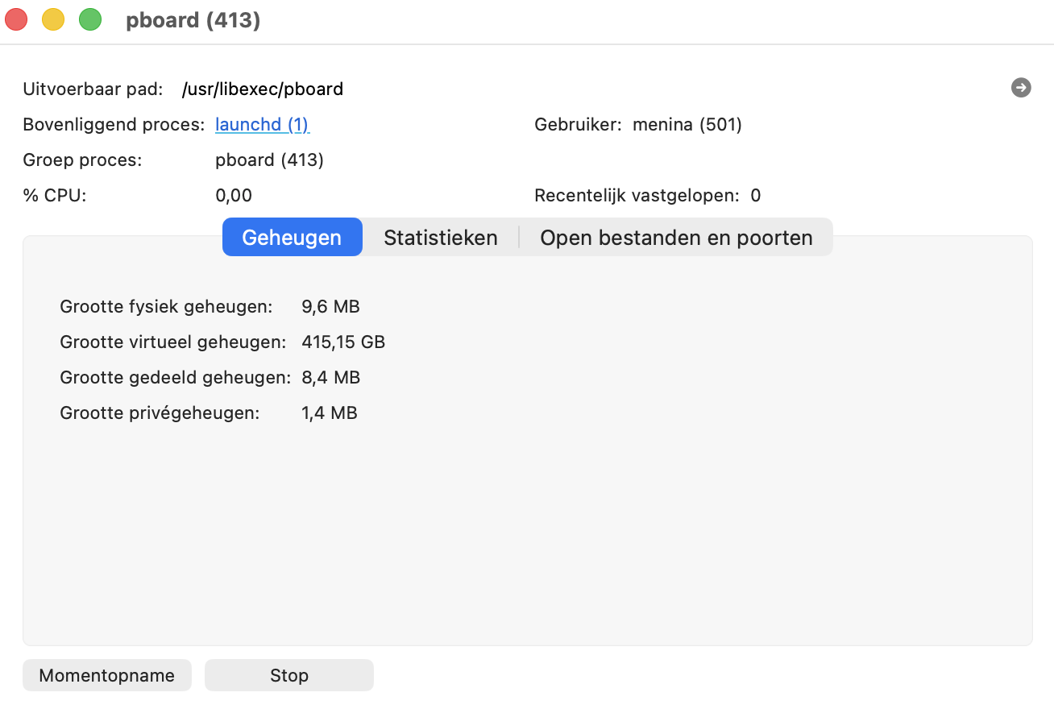Open the Open bestanden en poorten tab

pyautogui.click(x=675, y=237)
